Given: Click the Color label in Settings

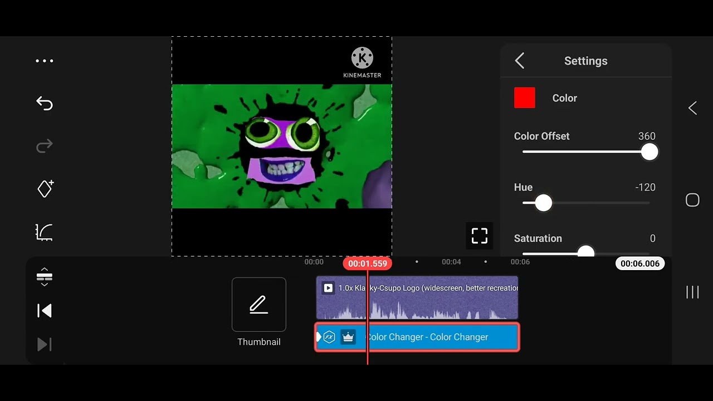Looking at the screenshot, I should pos(564,98).
